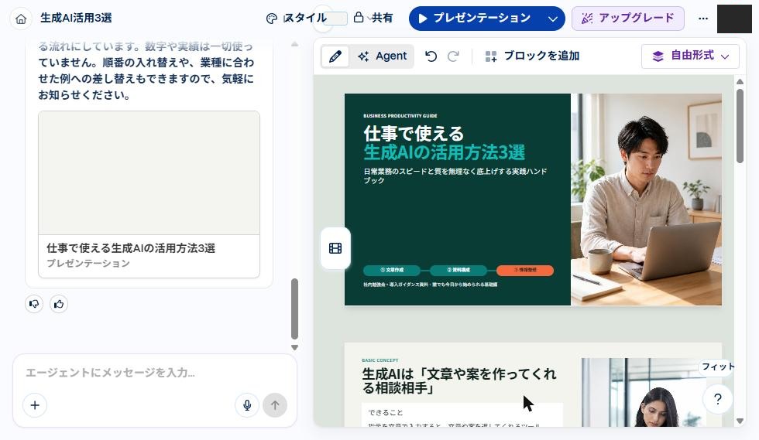The image size is (759, 440).
Task: Click the アップグレード upgrade button
Action: pos(628,19)
